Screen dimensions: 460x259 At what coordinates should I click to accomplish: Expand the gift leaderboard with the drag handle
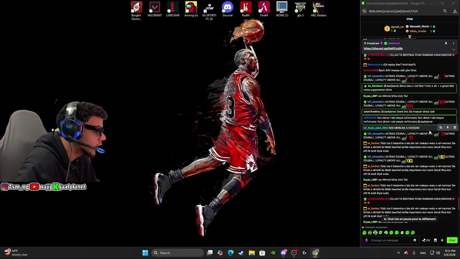(x=410, y=37)
